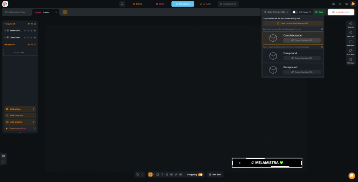
Task: Click the Zoom out icon
Action: pyautogui.click(x=351, y=33)
